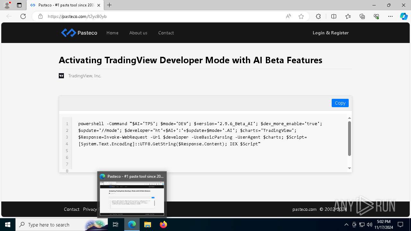The image size is (411, 231).
Task: Open the Favorites list
Action: click(348, 16)
